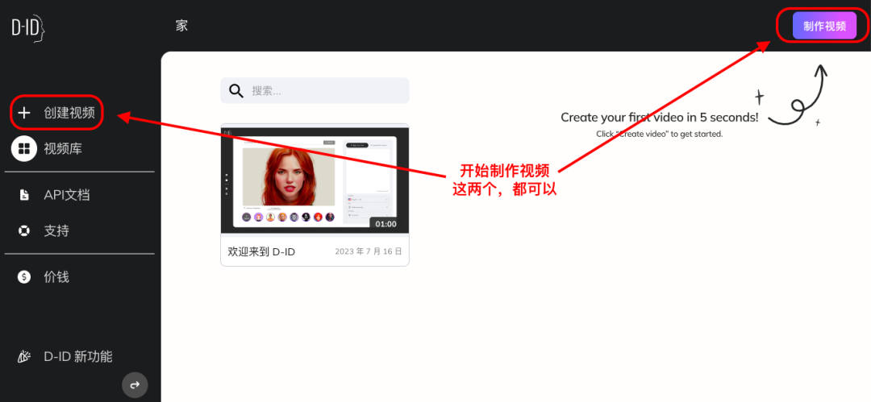Click the magnifying glass search icon
The image size is (871, 402).
tap(237, 91)
